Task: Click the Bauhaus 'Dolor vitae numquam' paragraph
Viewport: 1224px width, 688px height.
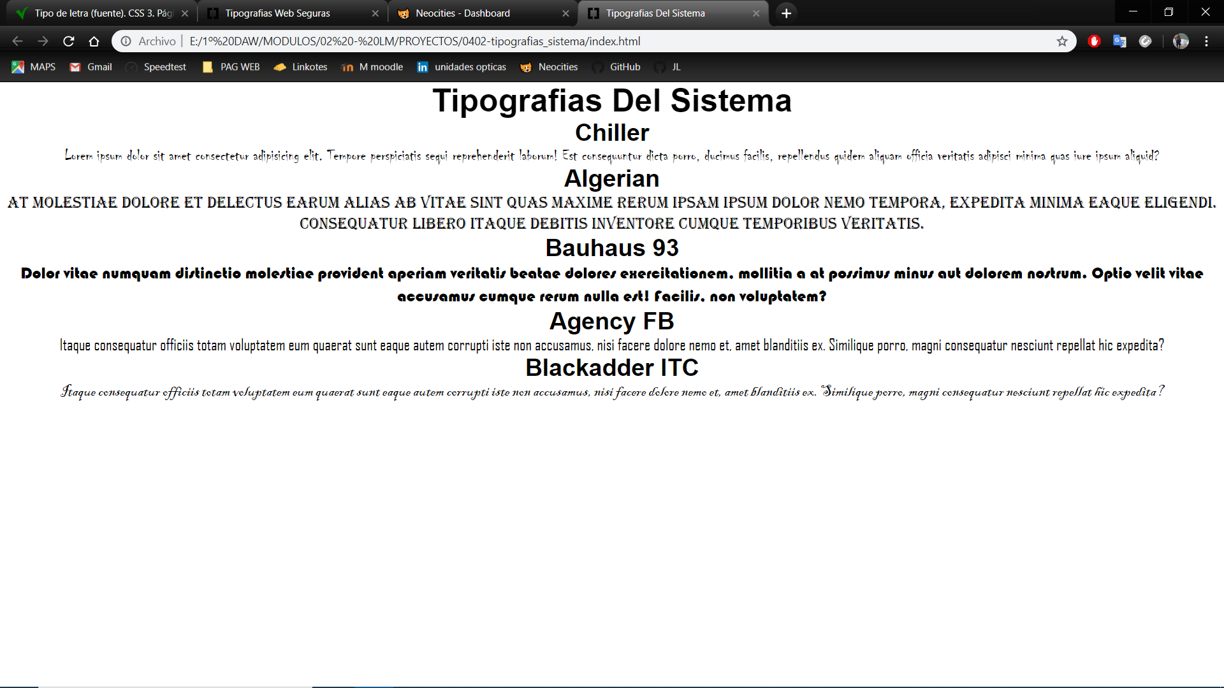Action: tap(612, 285)
